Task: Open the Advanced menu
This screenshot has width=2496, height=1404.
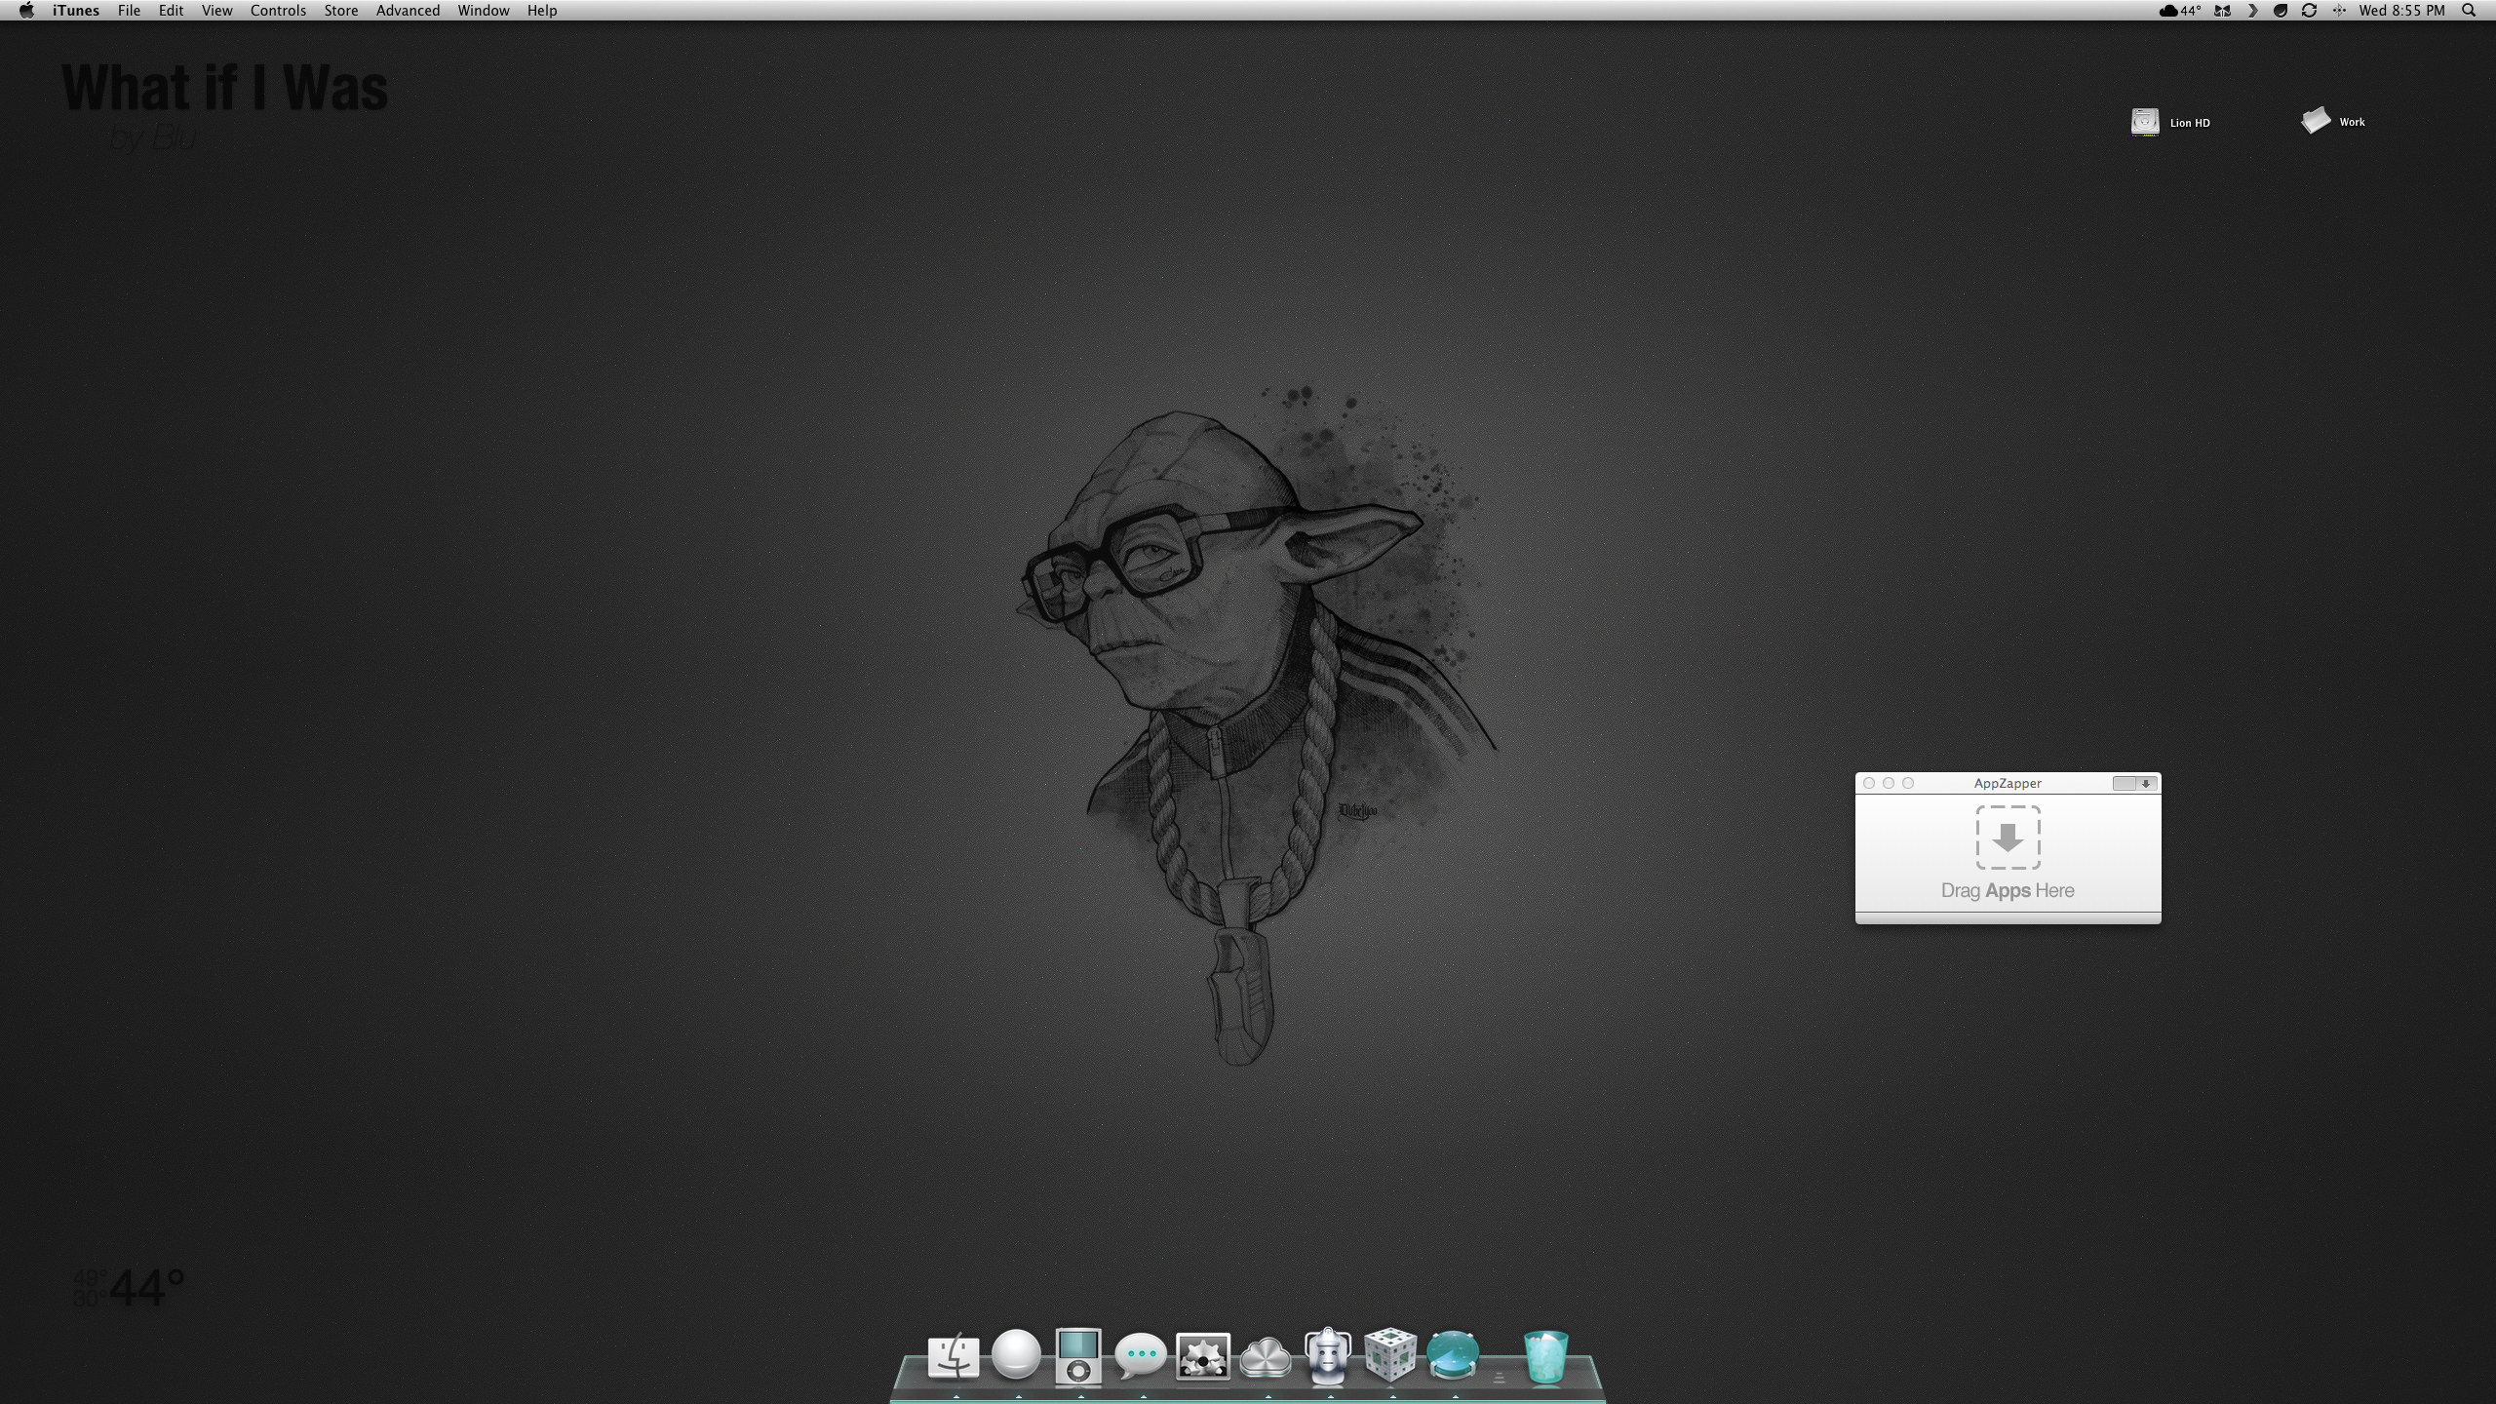Action: pos(408,11)
